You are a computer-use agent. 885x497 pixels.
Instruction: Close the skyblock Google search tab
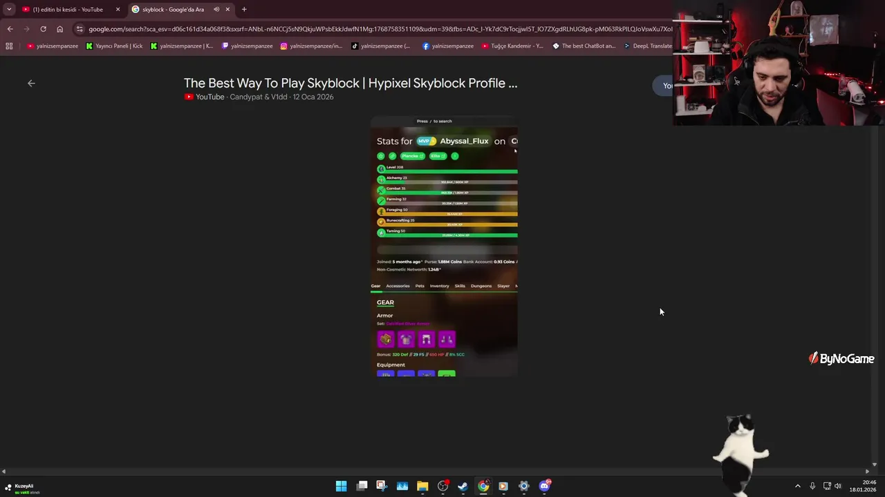[x=227, y=9]
